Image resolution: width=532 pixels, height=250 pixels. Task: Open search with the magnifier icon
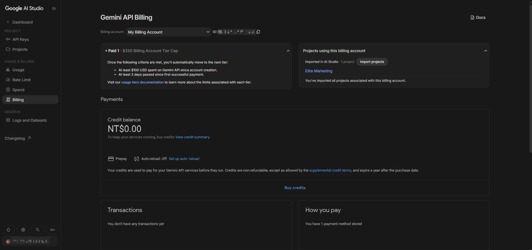(x=38, y=230)
